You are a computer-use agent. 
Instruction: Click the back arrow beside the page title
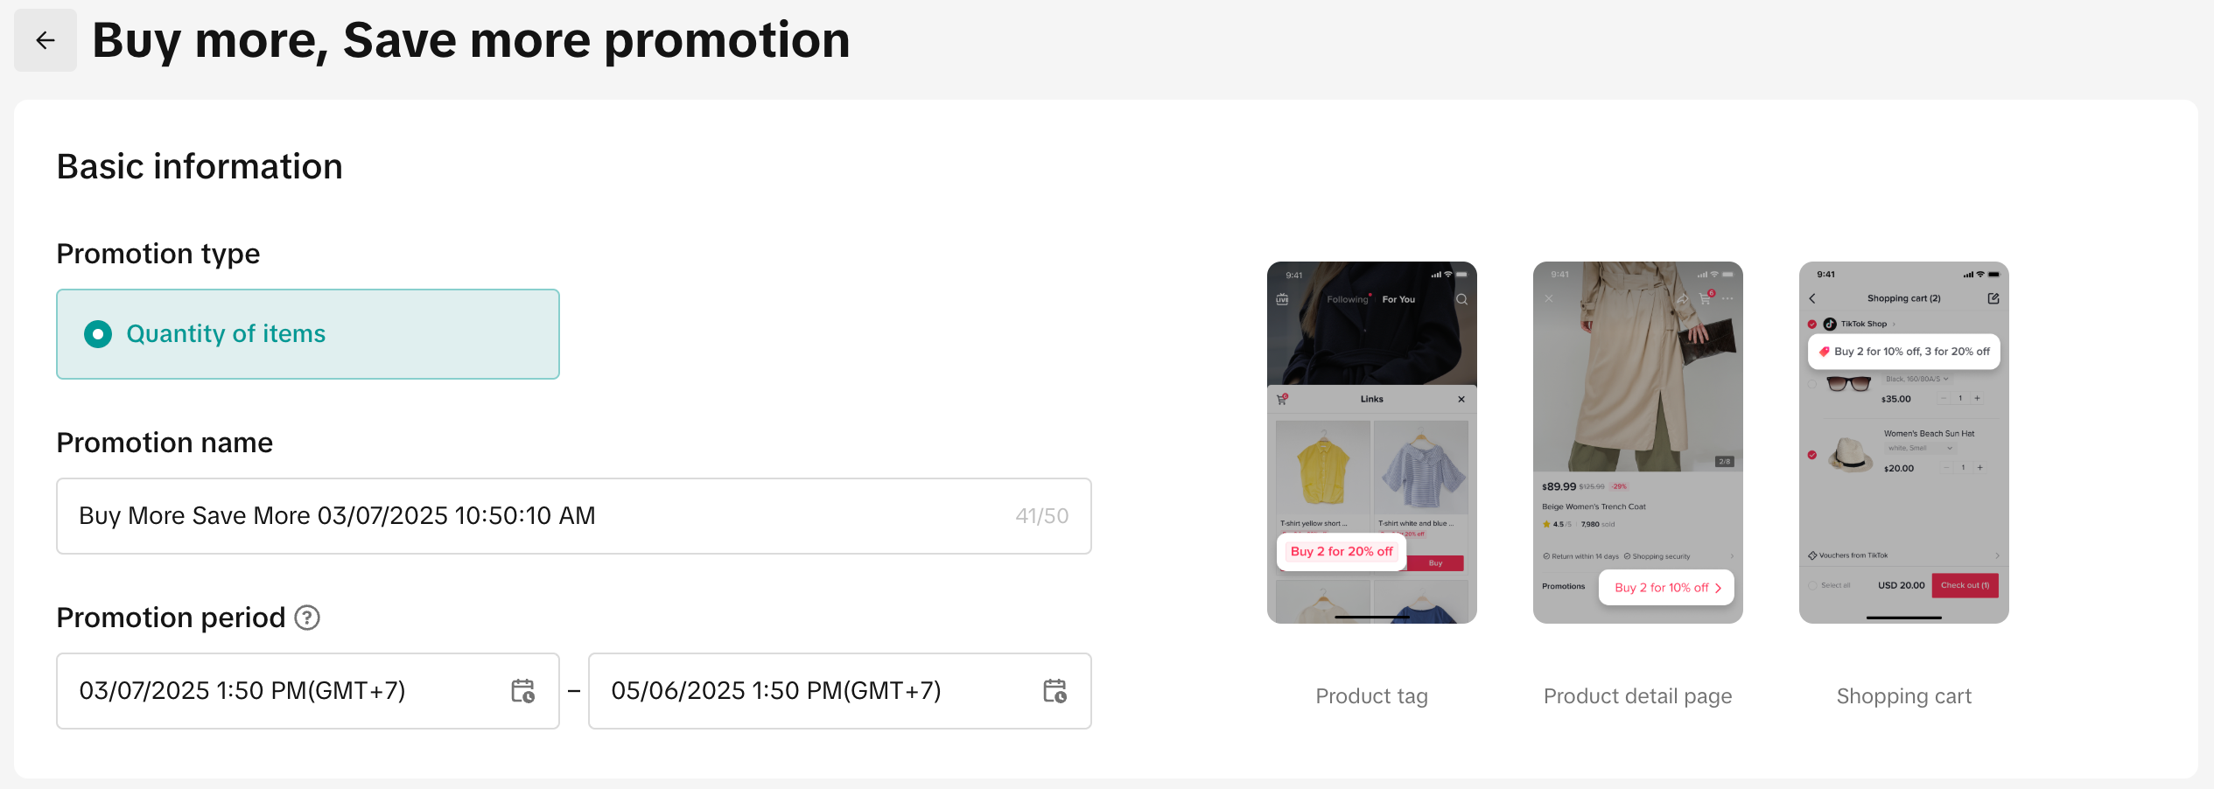[46, 40]
